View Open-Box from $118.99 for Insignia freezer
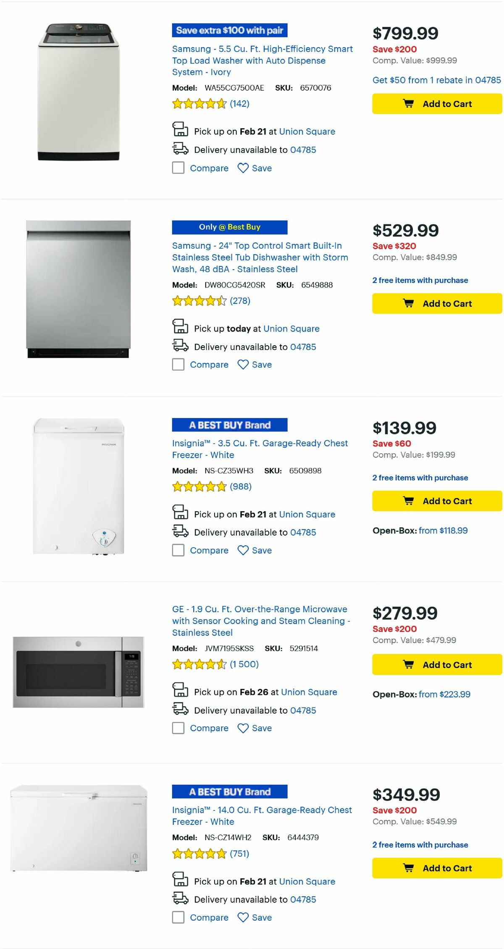The height and width of the screenshot is (949, 504). 443,531
